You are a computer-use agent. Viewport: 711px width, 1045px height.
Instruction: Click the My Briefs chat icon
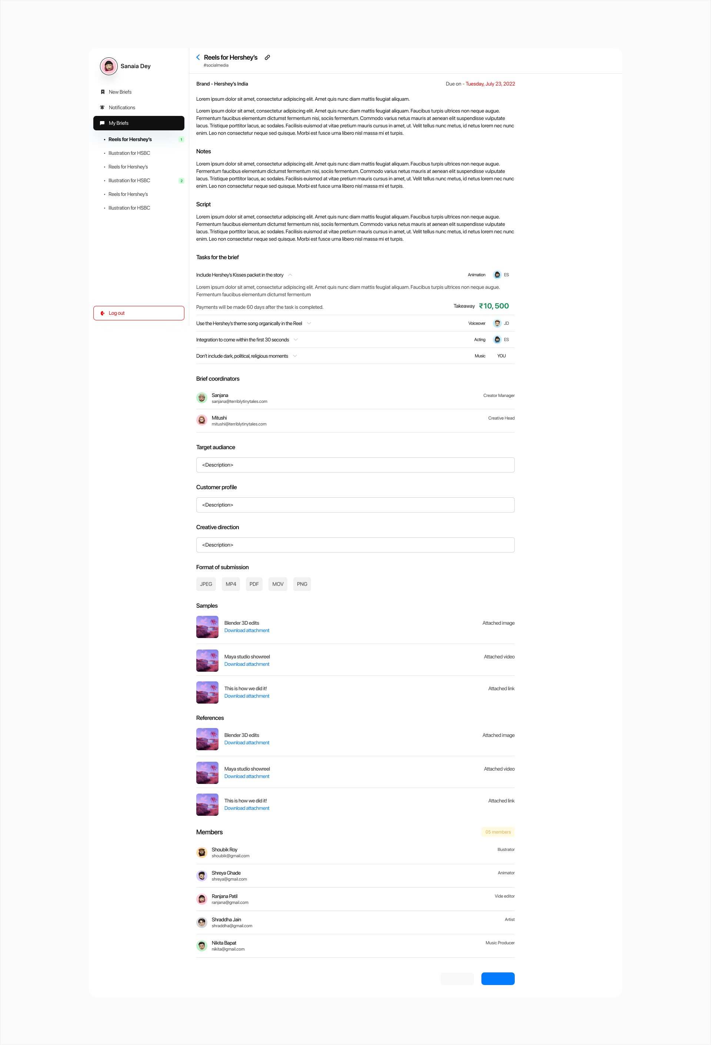pos(102,123)
